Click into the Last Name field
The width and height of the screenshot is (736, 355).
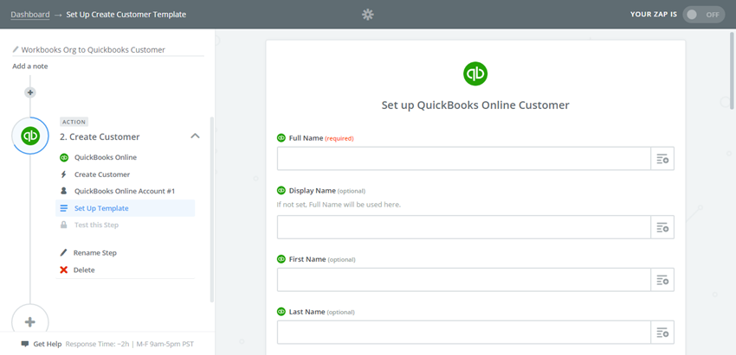[x=464, y=332]
